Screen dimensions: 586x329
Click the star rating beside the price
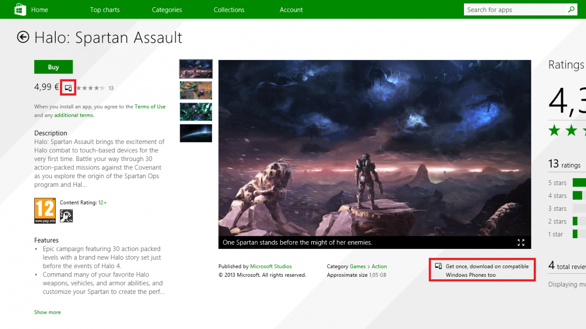pos(90,88)
